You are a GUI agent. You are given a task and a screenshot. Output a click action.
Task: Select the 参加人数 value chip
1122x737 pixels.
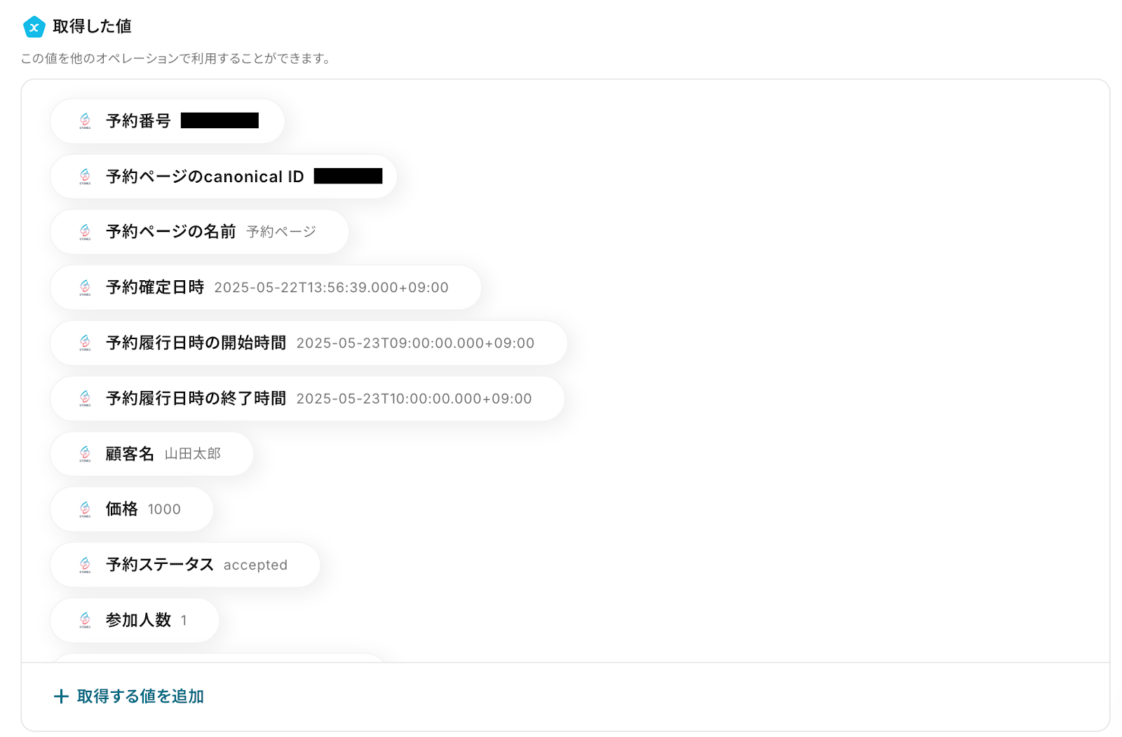(135, 620)
